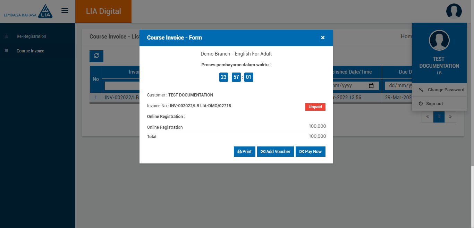Click the Due Date filter field
Viewport: 474px width, 228px height.
398,86
